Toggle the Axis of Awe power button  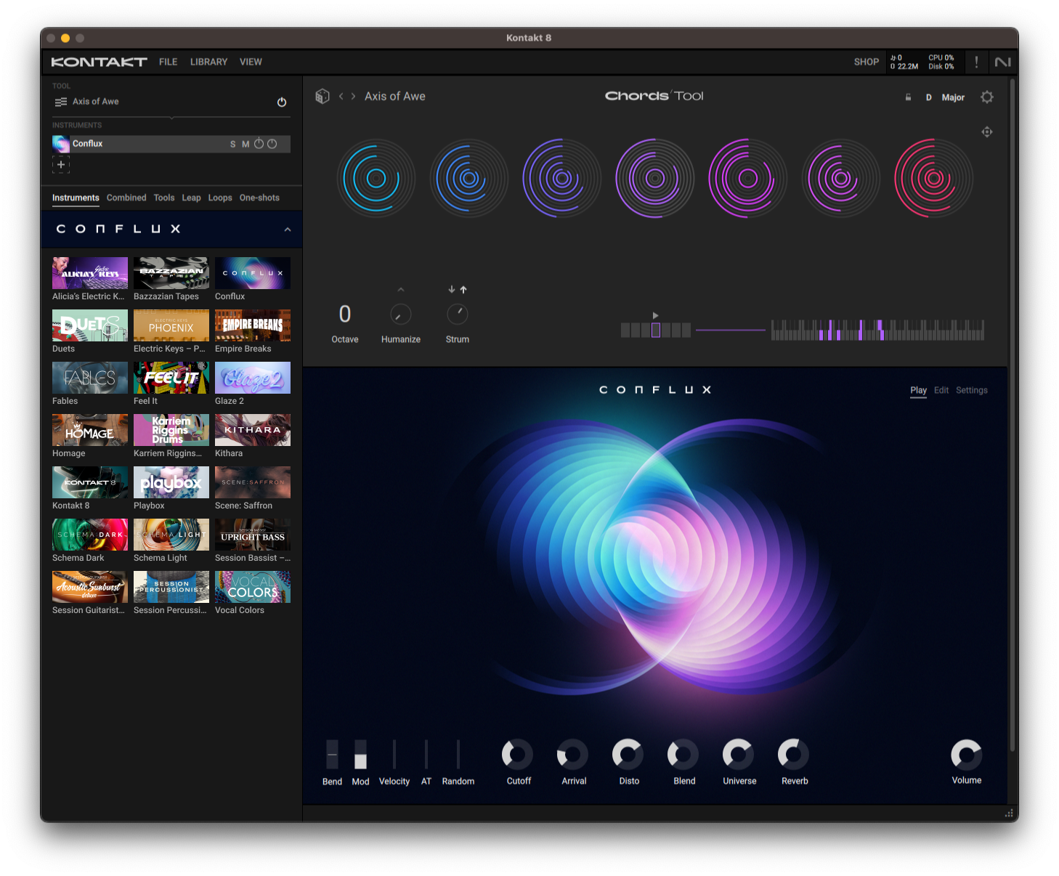[x=282, y=102]
